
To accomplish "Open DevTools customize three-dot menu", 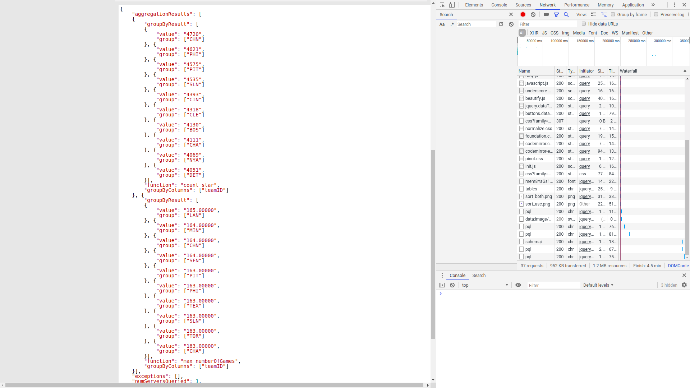I will coord(674,5).
